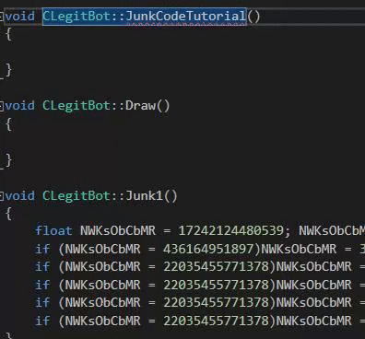The width and height of the screenshot is (365, 339).
Task: Collapse the Junk1 function block
Action: point(2,196)
